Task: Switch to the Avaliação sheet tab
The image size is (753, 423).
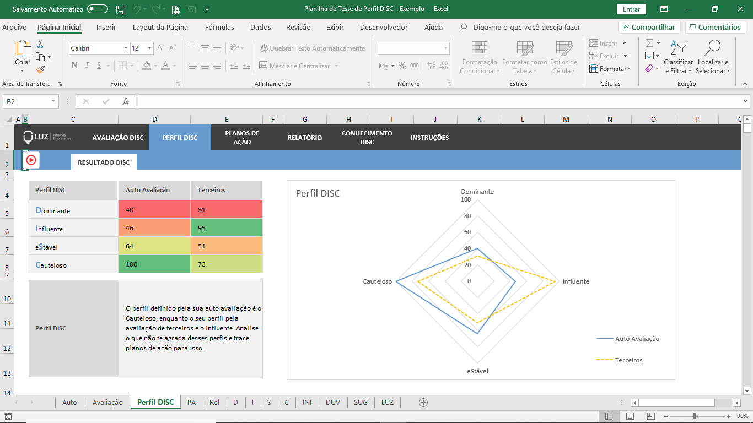Action: 107,403
